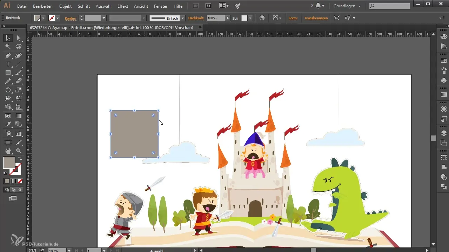Select the Hand tool
Image resolution: width=449 pixels, height=252 pixels.
[8, 151]
